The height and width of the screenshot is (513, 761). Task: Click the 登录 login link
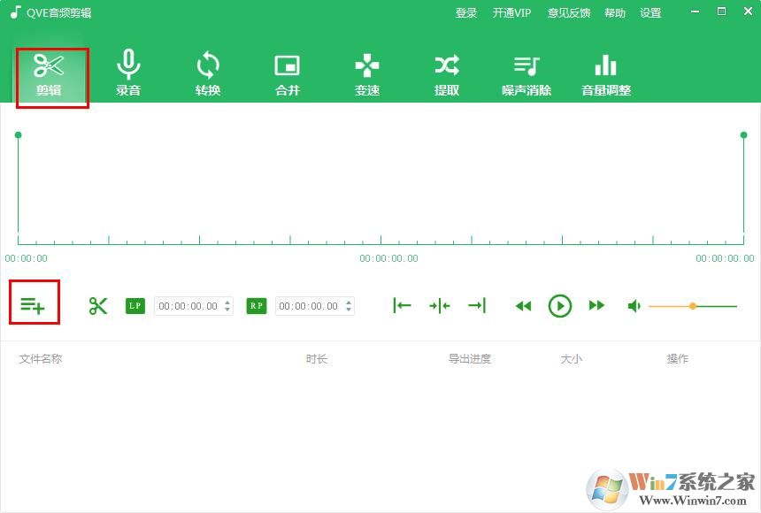[466, 12]
